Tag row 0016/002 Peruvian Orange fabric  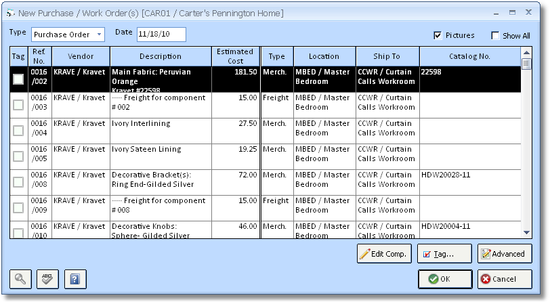(18, 79)
